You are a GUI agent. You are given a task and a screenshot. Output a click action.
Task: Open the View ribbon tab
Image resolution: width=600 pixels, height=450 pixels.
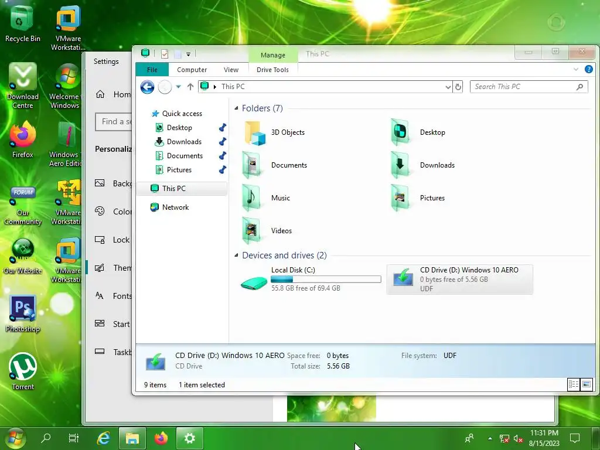231,70
